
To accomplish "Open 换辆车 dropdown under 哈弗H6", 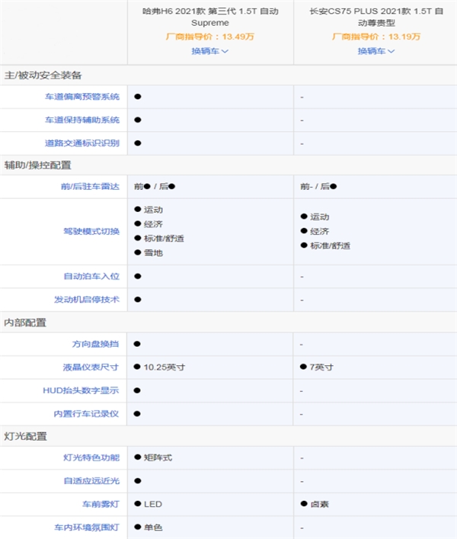I will coord(209,51).
